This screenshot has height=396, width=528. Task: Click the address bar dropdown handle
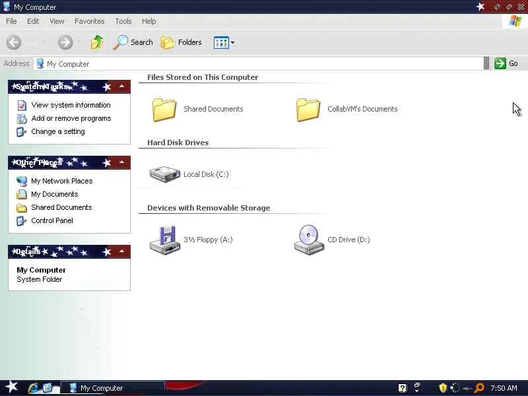point(486,63)
